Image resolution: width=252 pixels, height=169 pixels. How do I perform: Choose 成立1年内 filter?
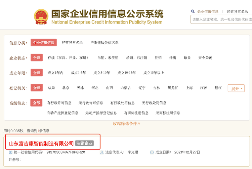(x=55, y=73)
